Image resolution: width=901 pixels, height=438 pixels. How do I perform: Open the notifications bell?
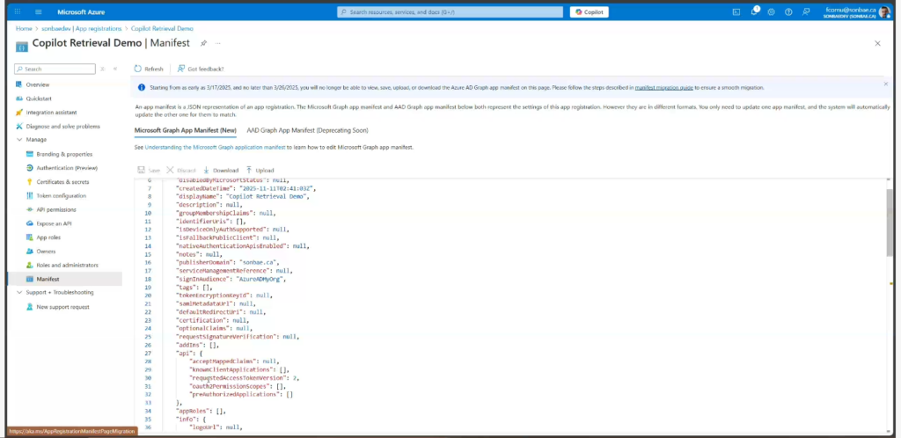tap(754, 12)
